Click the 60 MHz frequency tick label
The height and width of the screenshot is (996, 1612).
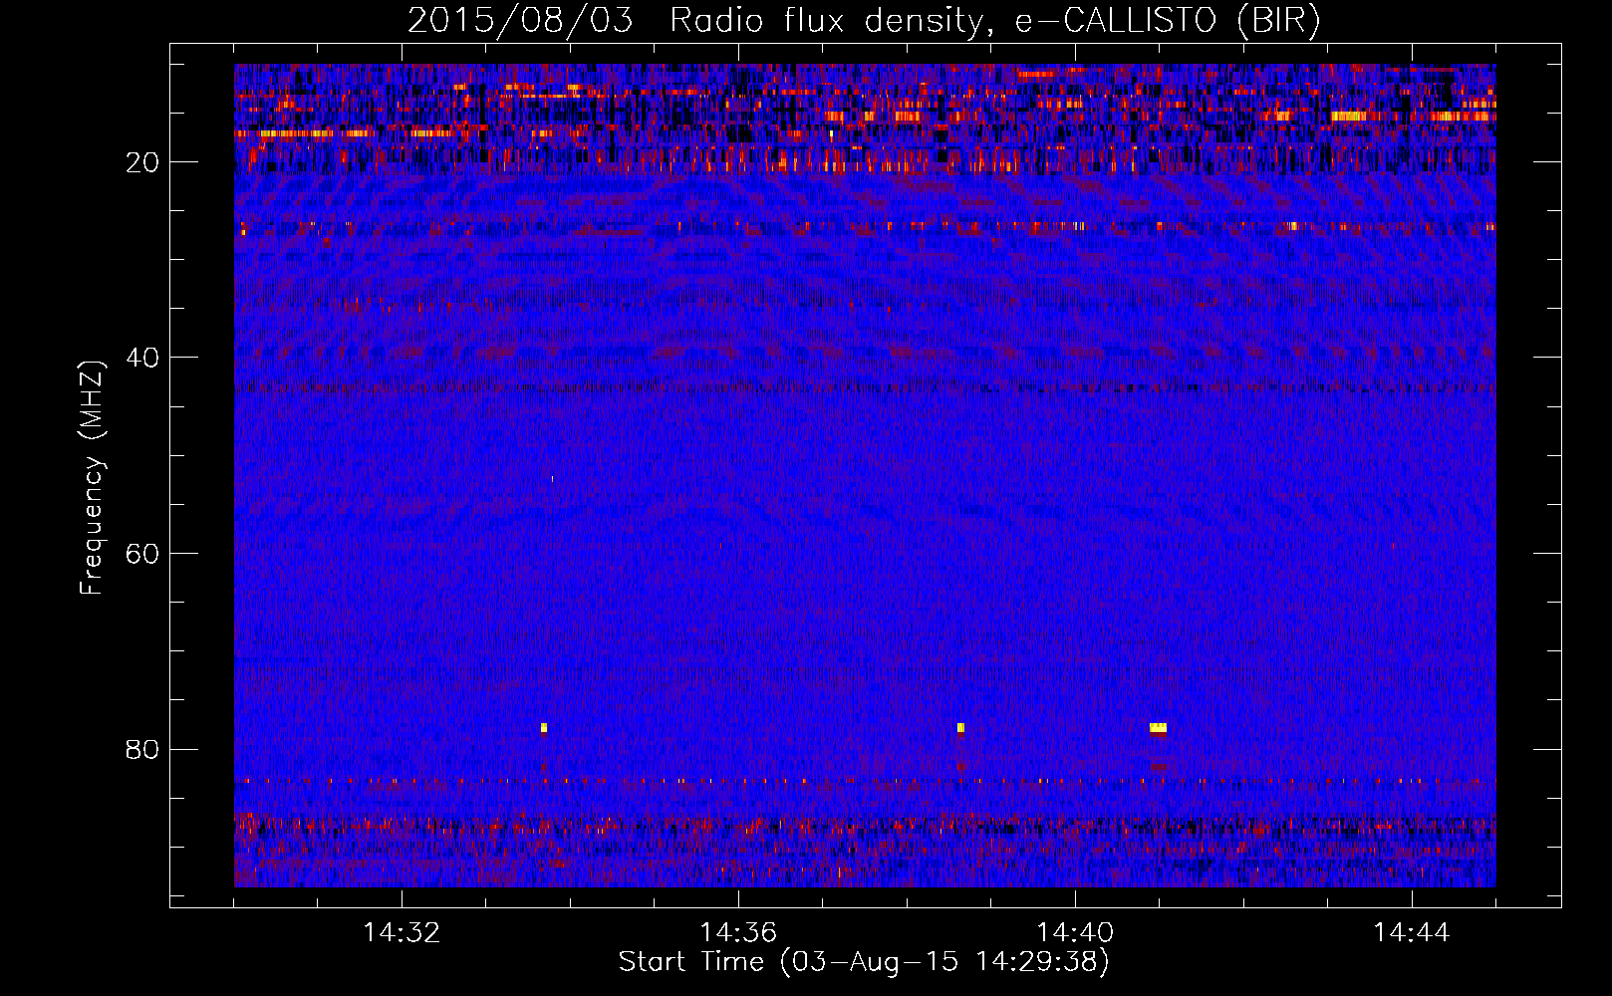pyautogui.click(x=142, y=554)
